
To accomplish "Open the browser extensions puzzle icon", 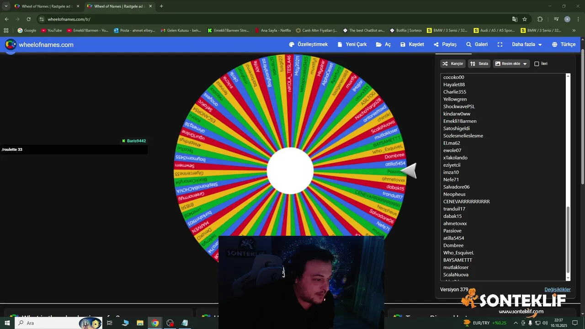I will [x=540, y=19].
